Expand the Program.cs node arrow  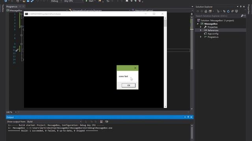point(200,37)
